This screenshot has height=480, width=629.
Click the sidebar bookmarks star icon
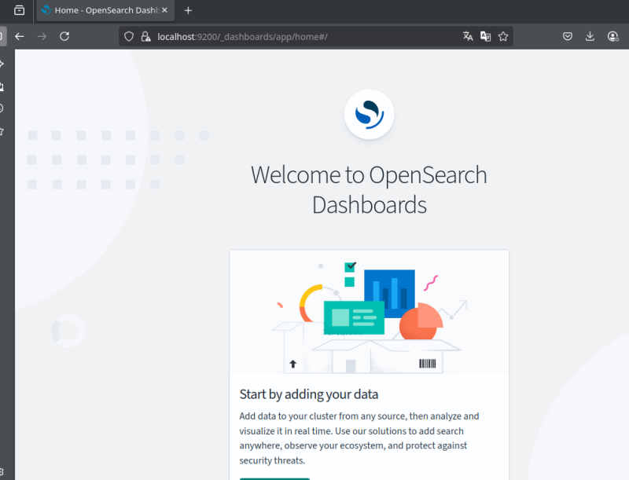(x=2, y=131)
